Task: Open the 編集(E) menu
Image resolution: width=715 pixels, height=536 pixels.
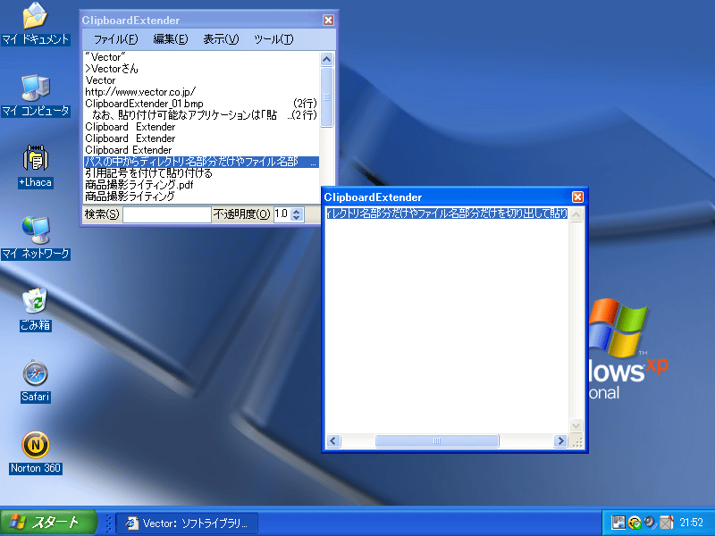Action: [x=171, y=39]
